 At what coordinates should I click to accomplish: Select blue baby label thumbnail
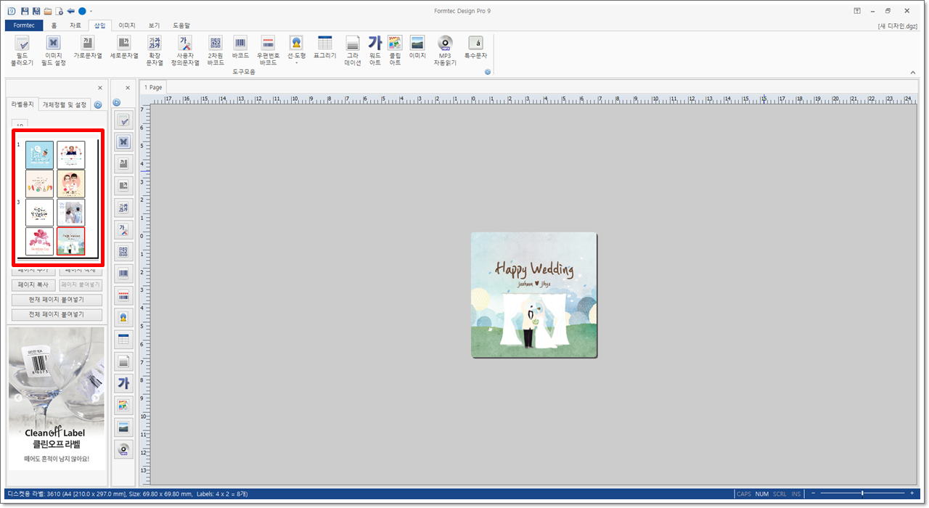tap(39, 155)
